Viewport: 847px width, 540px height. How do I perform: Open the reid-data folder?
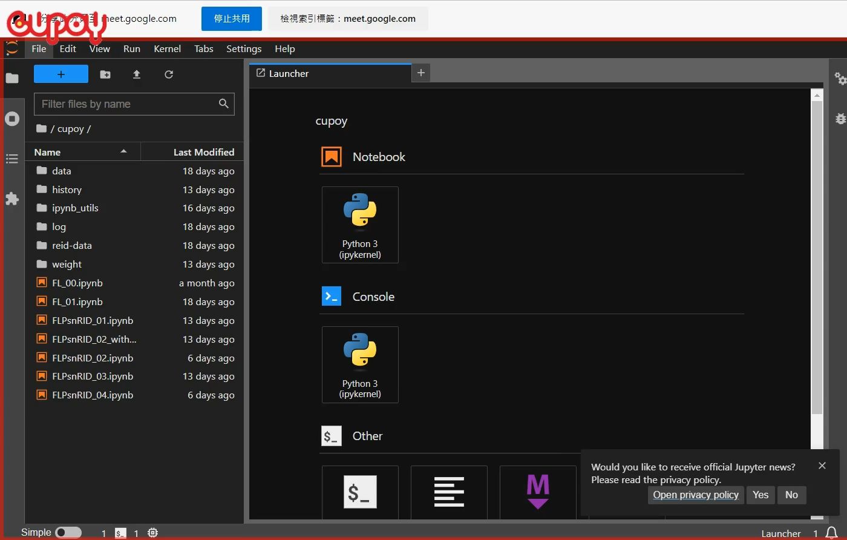[x=72, y=246]
